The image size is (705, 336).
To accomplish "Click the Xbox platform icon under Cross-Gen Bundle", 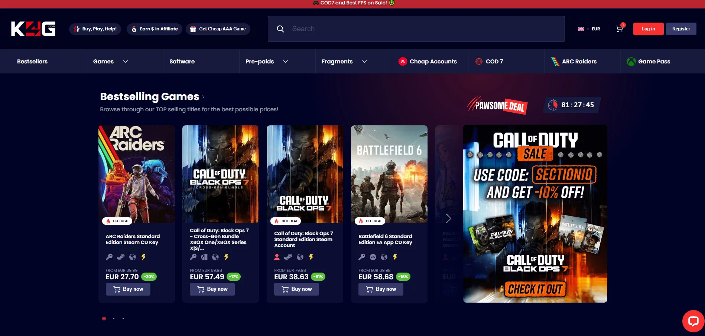I will tap(204, 257).
